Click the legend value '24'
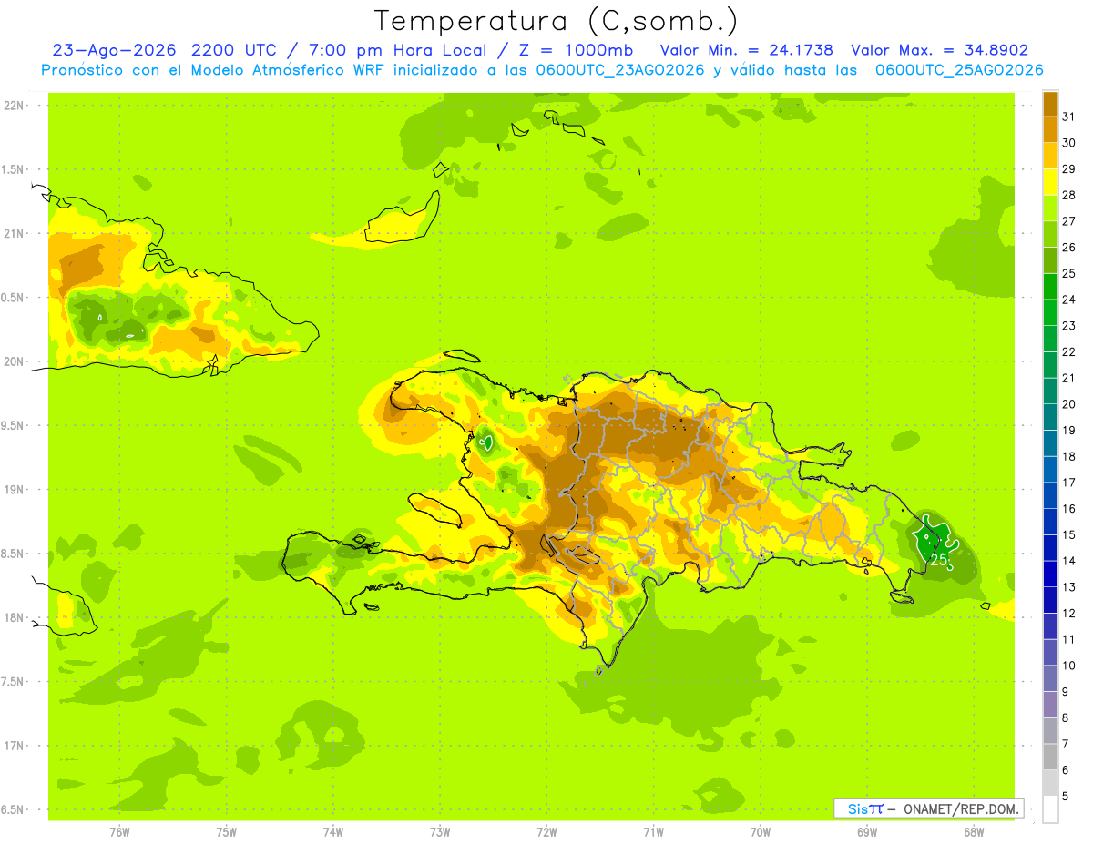 [x=1069, y=300]
